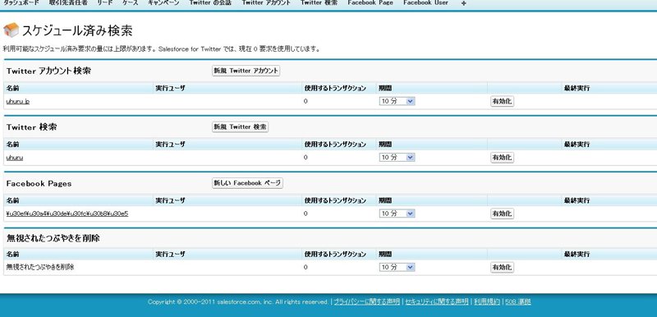Expand period dropdown for uhuru search row

pos(397,158)
